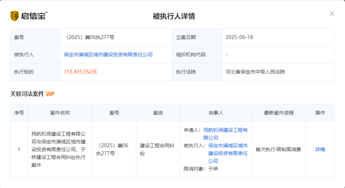This screenshot has height=188, width=345.
Task: Click 被执行人 company link in related case row
Action: pos(228,153)
